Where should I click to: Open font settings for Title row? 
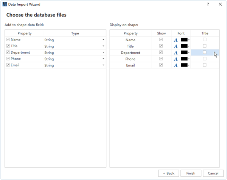coord(176,46)
